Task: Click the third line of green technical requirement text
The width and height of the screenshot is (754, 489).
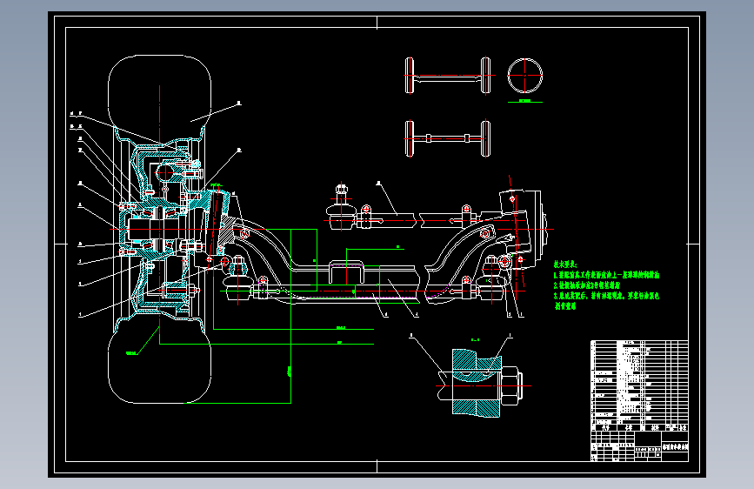Action: coord(606,296)
